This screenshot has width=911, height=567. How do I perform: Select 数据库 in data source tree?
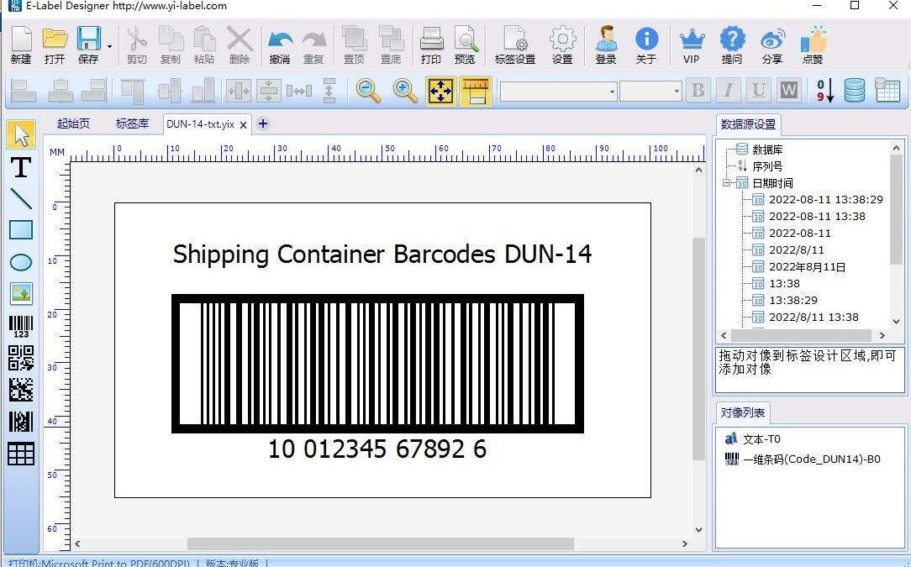click(x=767, y=150)
